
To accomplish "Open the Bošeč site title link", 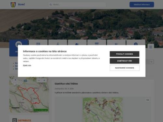I will pos(22,5).
